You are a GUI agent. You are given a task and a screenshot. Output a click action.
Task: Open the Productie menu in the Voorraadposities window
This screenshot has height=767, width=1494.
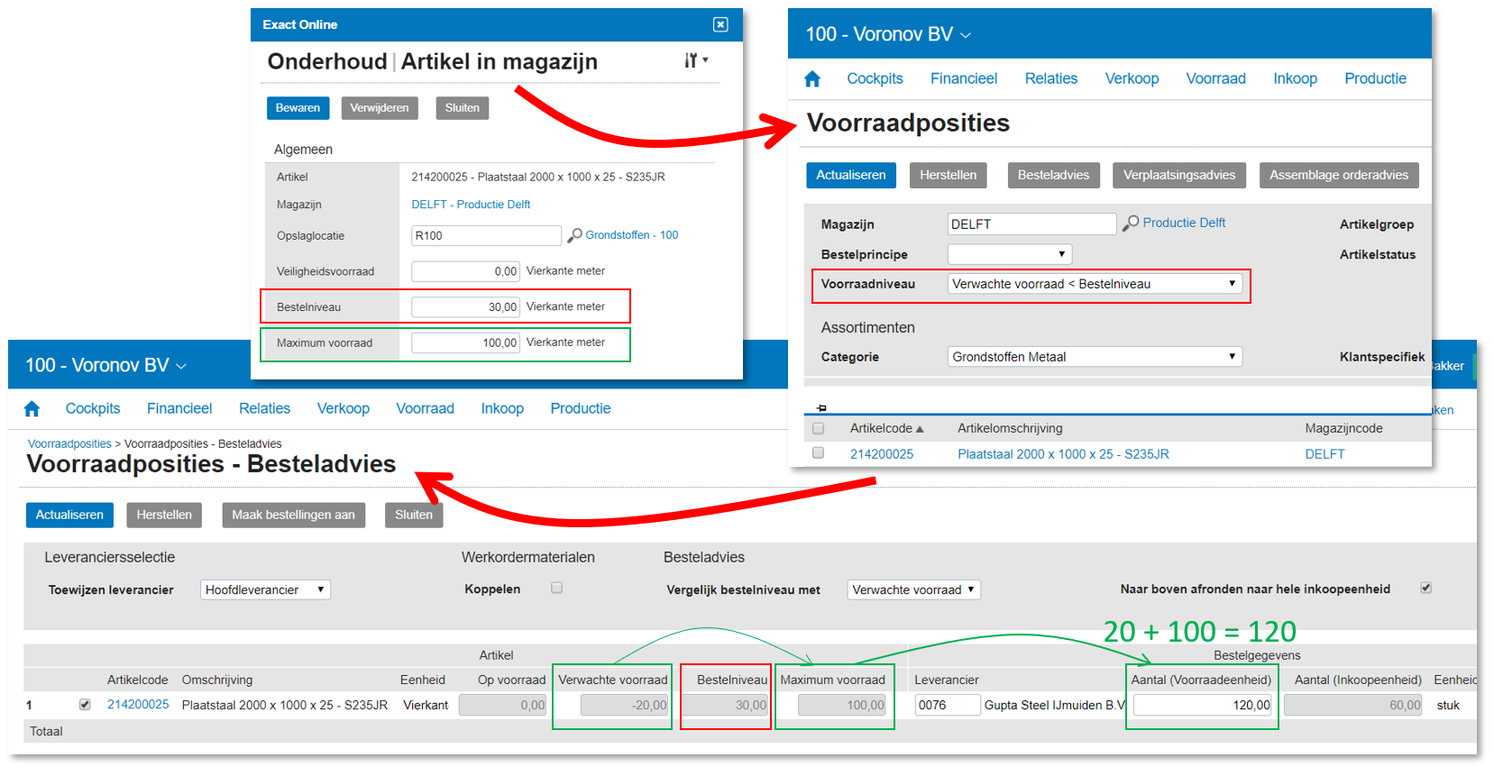[1374, 78]
